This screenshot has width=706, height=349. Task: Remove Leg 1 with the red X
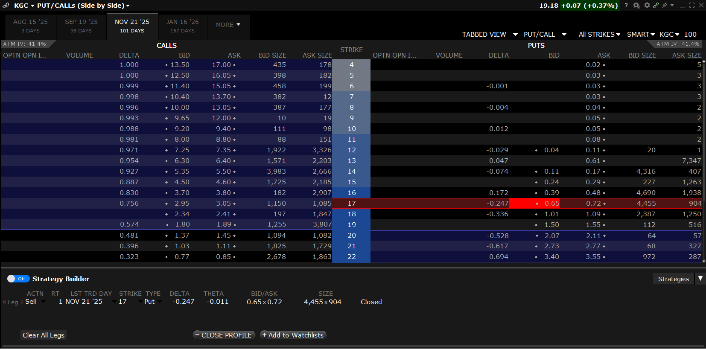[4, 302]
